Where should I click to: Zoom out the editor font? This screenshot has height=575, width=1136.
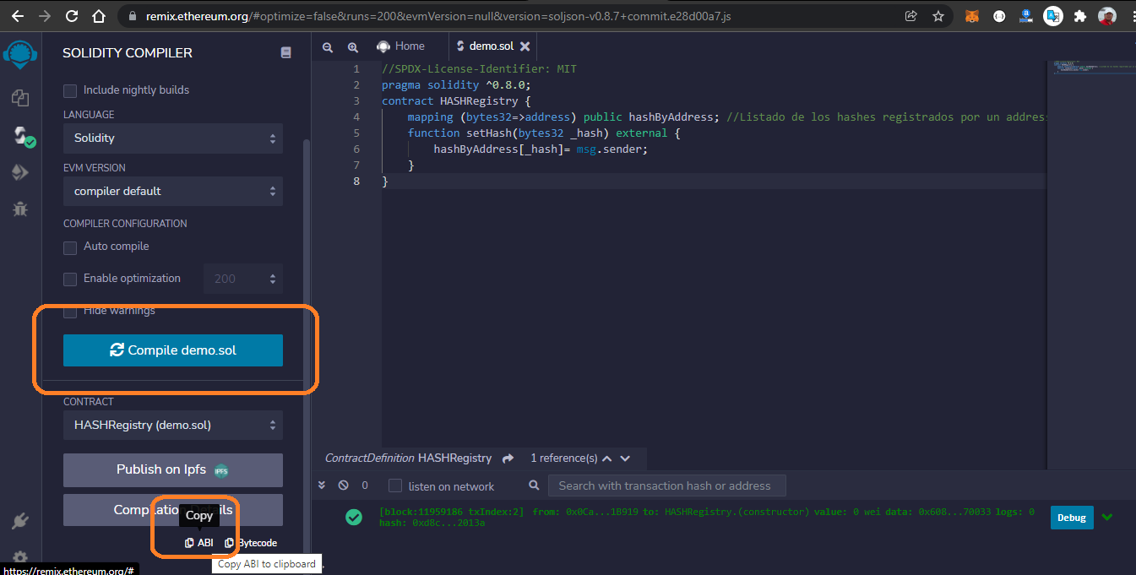[328, 47]
